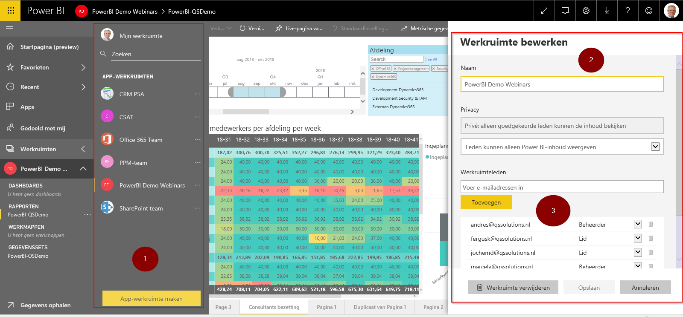Click the Gegevens ophalen arrow icon
Image resolution: width=683 pixels, height=317 pixels.
click(x=11, y=305)
